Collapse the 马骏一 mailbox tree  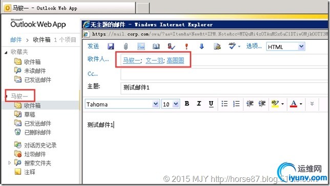(7, 97)
